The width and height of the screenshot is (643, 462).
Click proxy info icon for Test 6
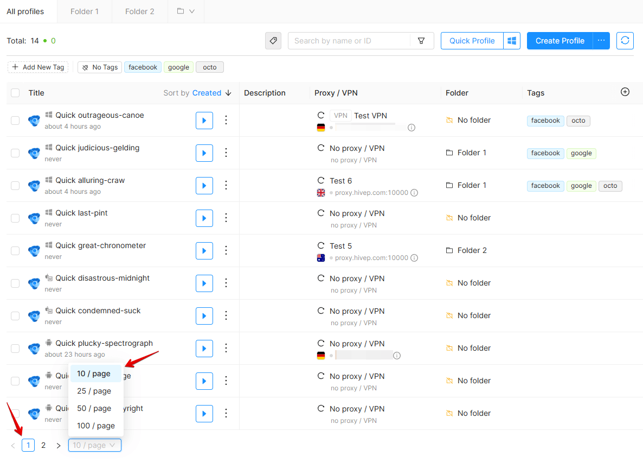coord(414,193)
